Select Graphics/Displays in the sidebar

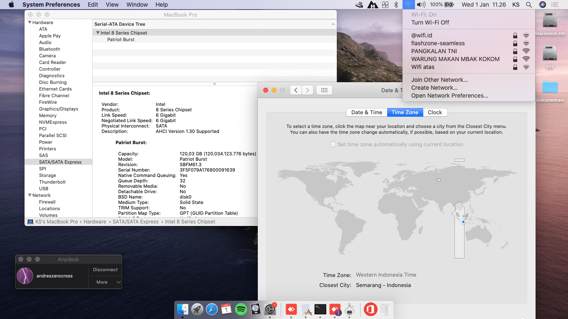tap(59, 109)
